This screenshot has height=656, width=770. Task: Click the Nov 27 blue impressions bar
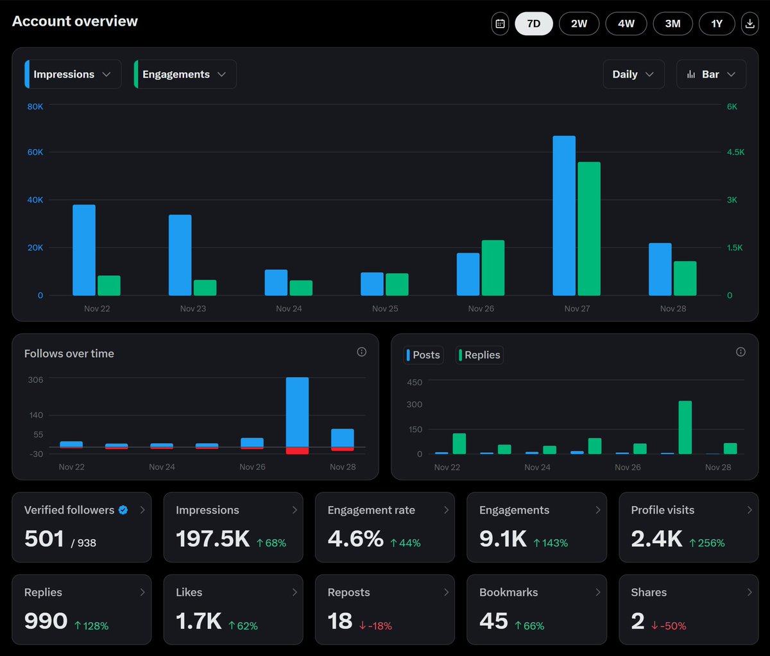[564, 215]
